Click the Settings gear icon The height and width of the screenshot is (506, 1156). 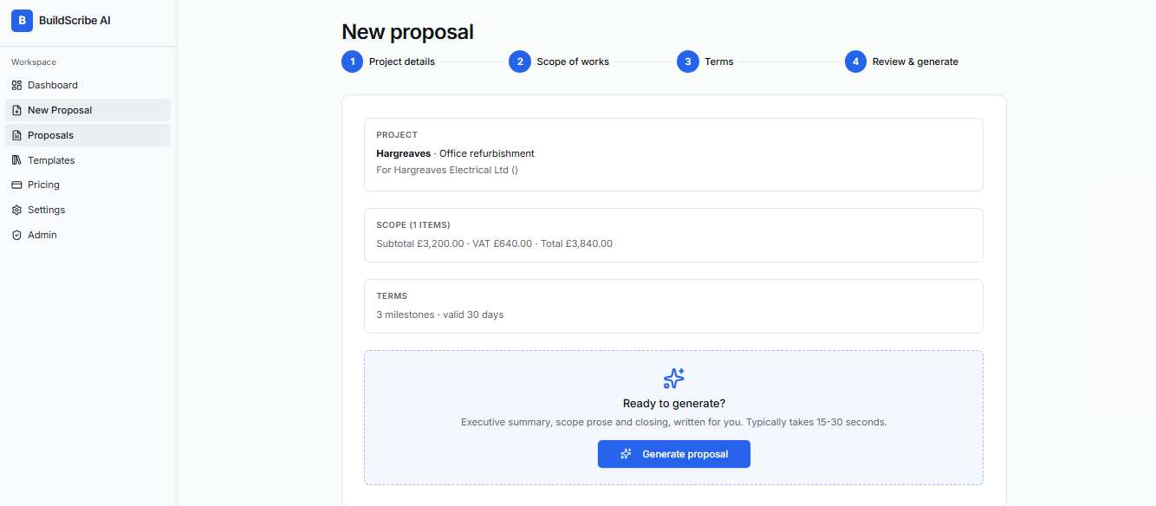pos(16,210)
